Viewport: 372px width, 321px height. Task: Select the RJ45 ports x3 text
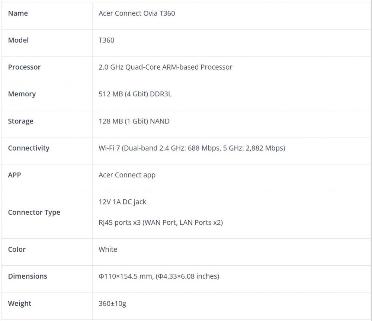pos(160,223)
